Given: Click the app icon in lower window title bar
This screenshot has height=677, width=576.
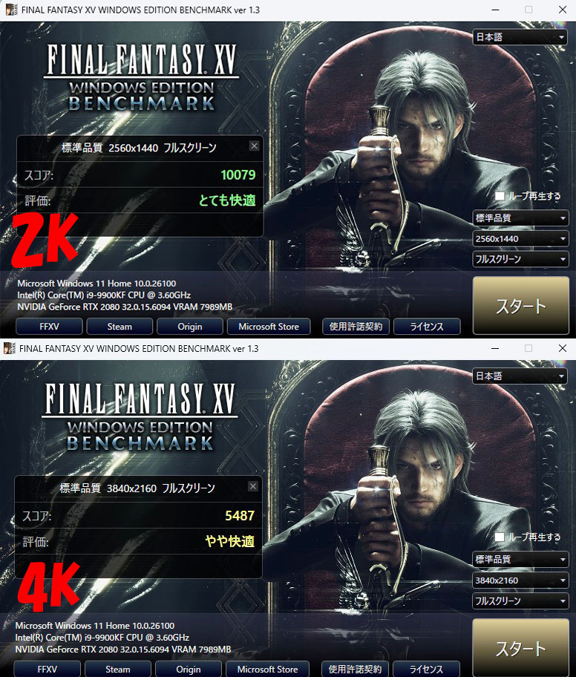Looking at the screenshot, I should tap(10, 348).
